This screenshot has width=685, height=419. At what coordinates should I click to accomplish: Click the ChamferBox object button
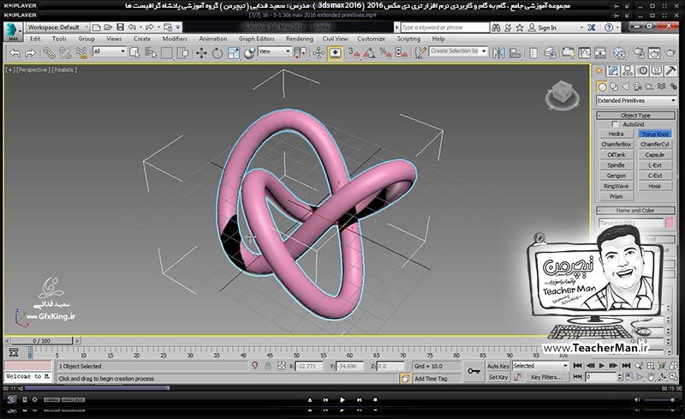[616, 144]
